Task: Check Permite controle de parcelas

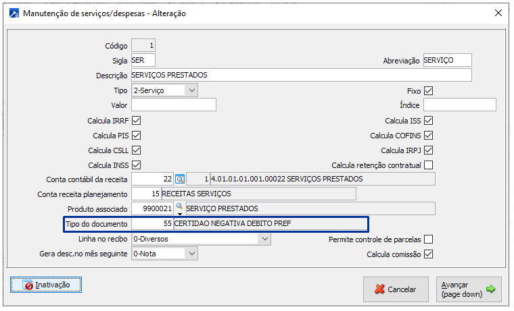Action: click(x=428, y=239)
